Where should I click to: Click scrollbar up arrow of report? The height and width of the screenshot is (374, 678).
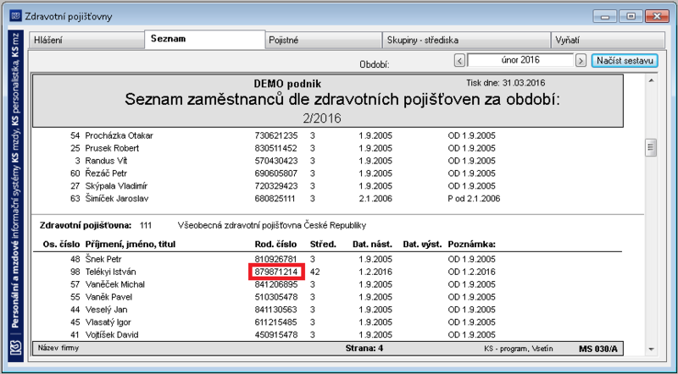tap(651, 80)
